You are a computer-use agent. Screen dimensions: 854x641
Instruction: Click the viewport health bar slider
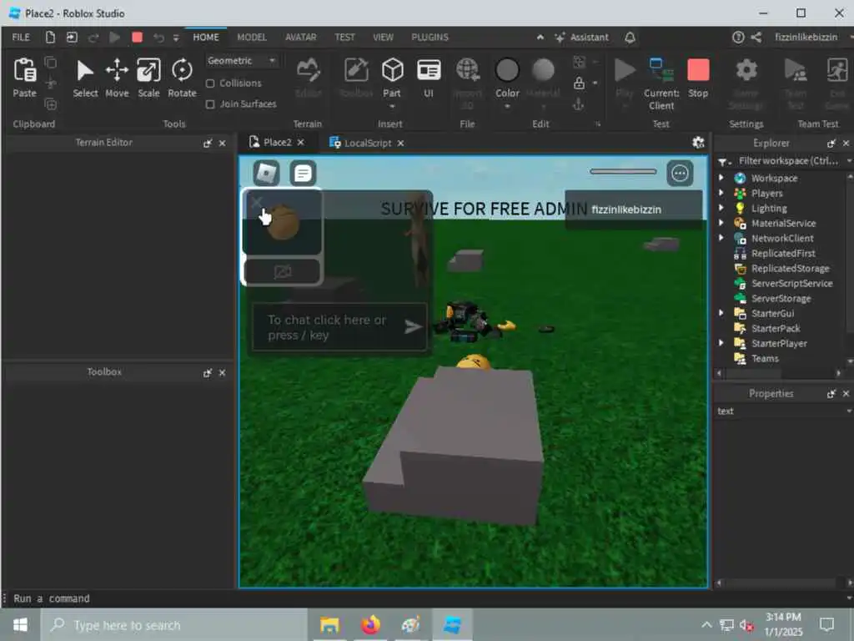click(622, 171)
